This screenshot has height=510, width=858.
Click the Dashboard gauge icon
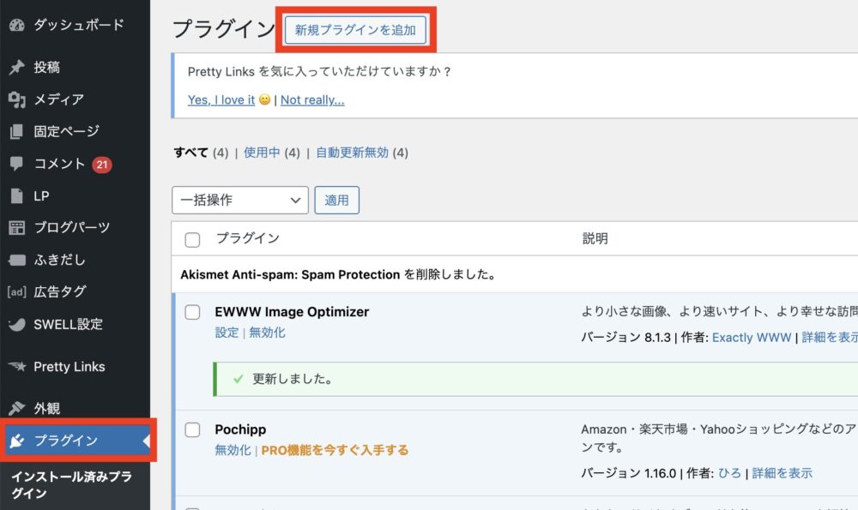tap(17, 25)
